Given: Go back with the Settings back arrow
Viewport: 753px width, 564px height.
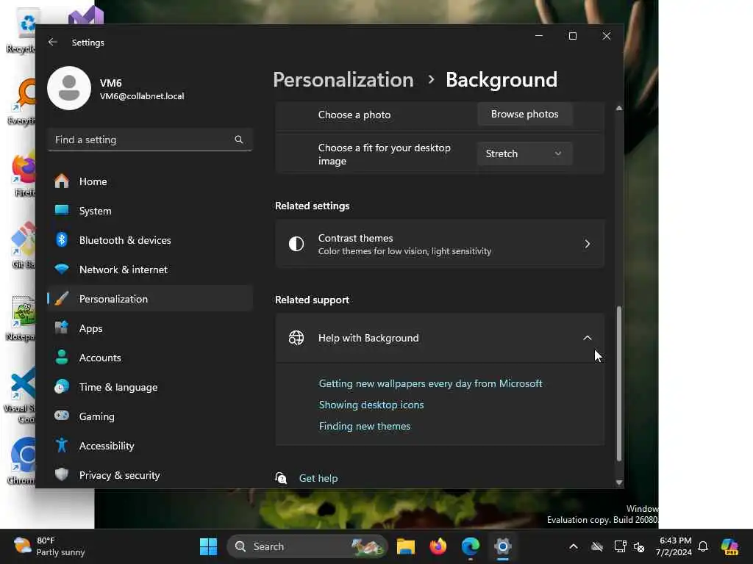Looking at the screenshot, I should pyautogui.click(x=53, y=42).
